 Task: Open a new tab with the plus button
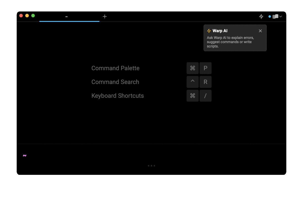[x=105, y=17]
